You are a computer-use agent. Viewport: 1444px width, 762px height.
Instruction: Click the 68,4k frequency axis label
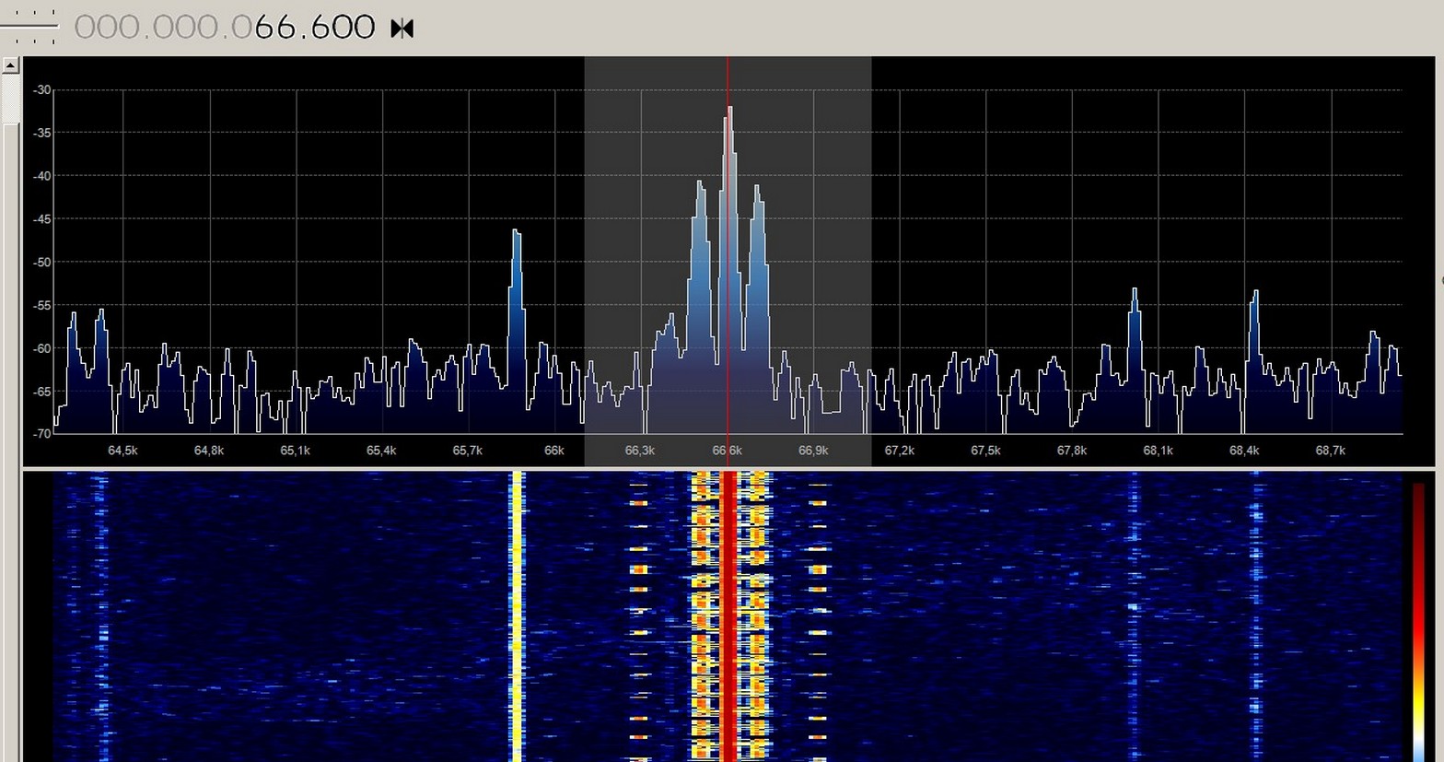pos(1244,451)
